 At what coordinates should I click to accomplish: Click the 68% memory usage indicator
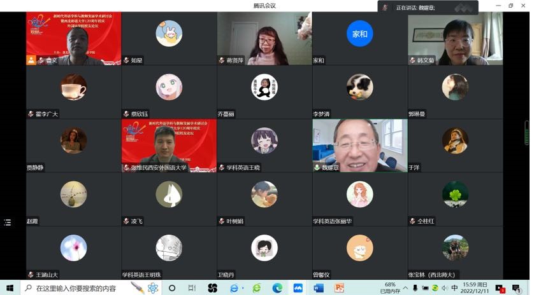coord(390,288)
